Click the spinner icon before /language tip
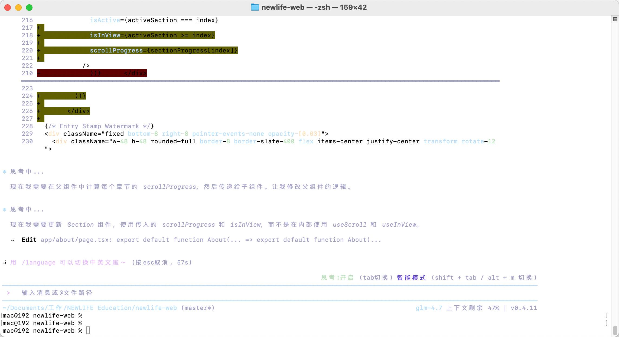The image size is (619, 337). (x=5, y=263)
